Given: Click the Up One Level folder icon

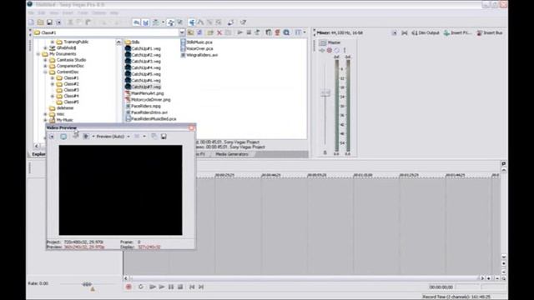Looking at the screenshot, I should pyautogui.click(x=191, y=32).
